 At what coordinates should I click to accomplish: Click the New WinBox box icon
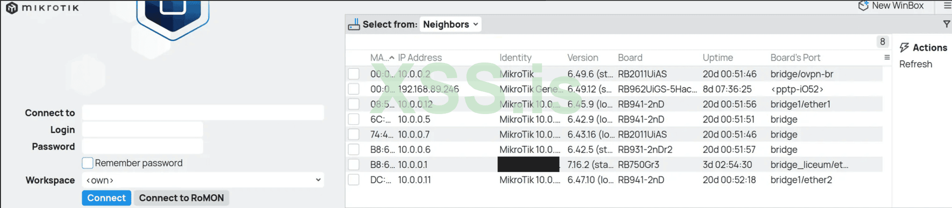click(x=863, y=6)
